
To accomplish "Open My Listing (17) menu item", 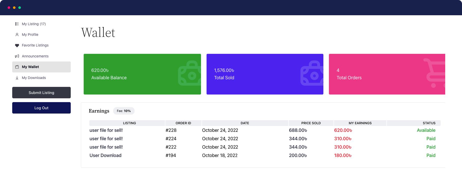I will [34, 24].
